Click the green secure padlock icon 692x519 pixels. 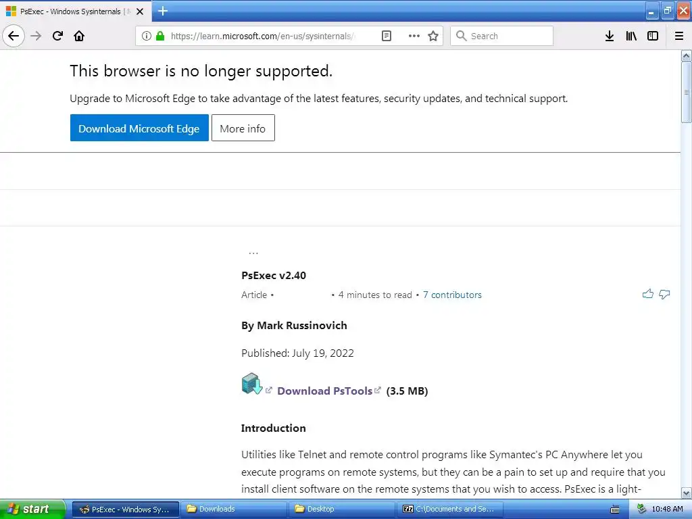pos(160,36)
